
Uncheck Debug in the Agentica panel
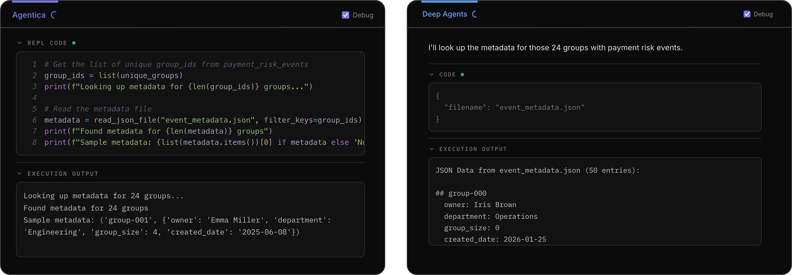345,15
